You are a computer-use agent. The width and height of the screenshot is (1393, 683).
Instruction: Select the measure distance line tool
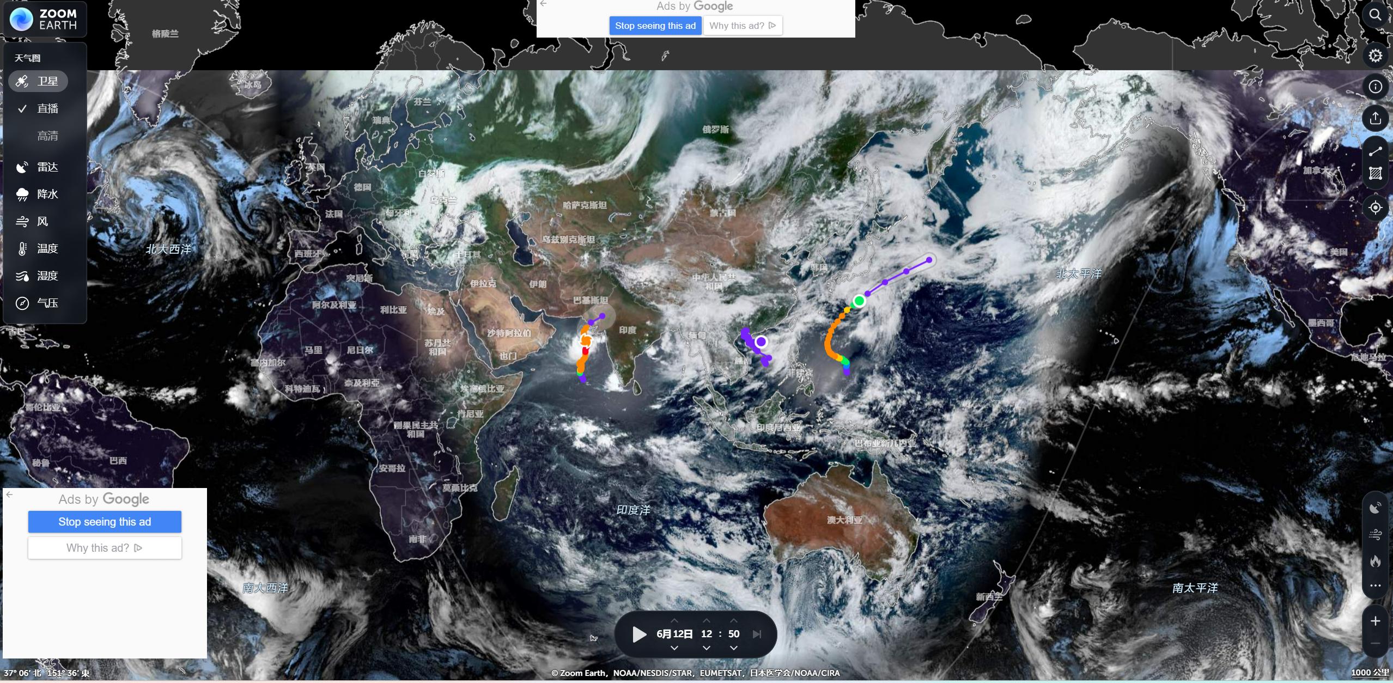pos(1375,151)
